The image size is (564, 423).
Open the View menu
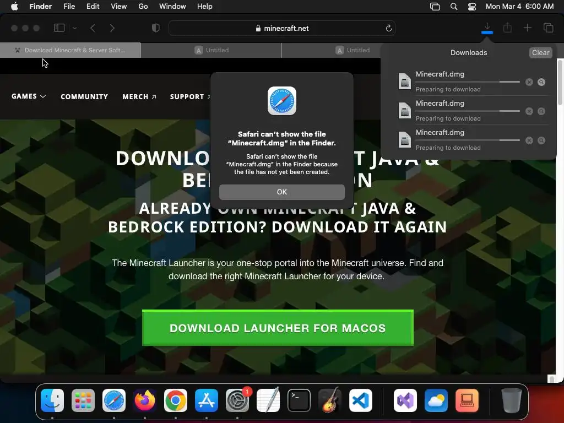point(119,7)
